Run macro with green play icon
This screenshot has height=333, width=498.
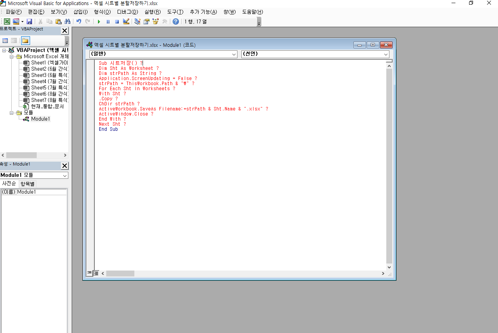coord(99,21)
